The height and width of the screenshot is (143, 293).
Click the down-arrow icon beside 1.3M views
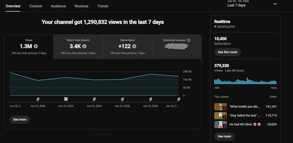[36, 46]
